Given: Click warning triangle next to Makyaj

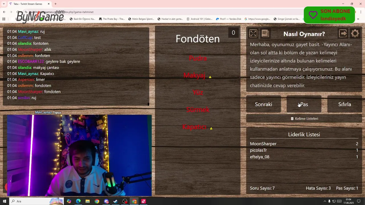Looking at the screenshot, I should pyautogui.click(x=210, y=77).
